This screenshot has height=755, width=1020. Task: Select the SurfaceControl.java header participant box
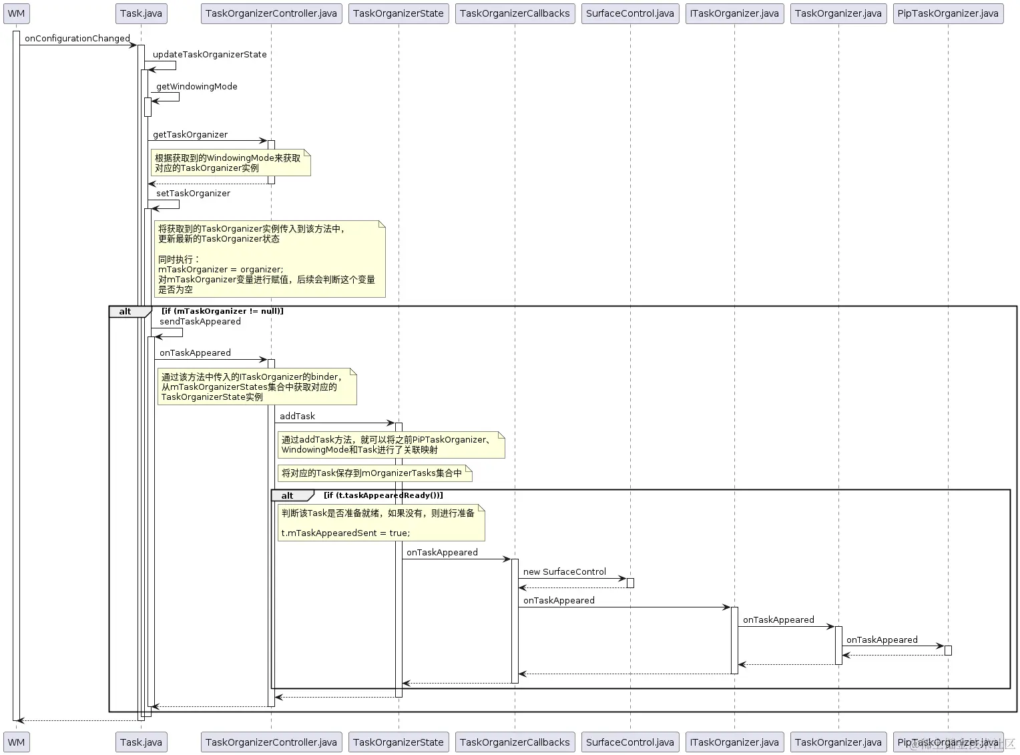[630, 13]
